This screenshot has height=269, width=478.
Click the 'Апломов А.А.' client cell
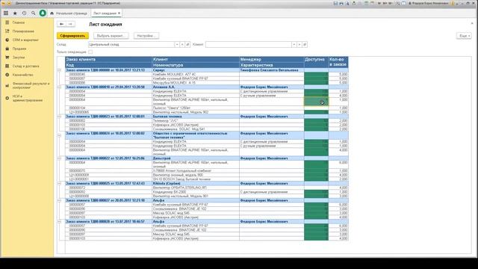(196, 87)
